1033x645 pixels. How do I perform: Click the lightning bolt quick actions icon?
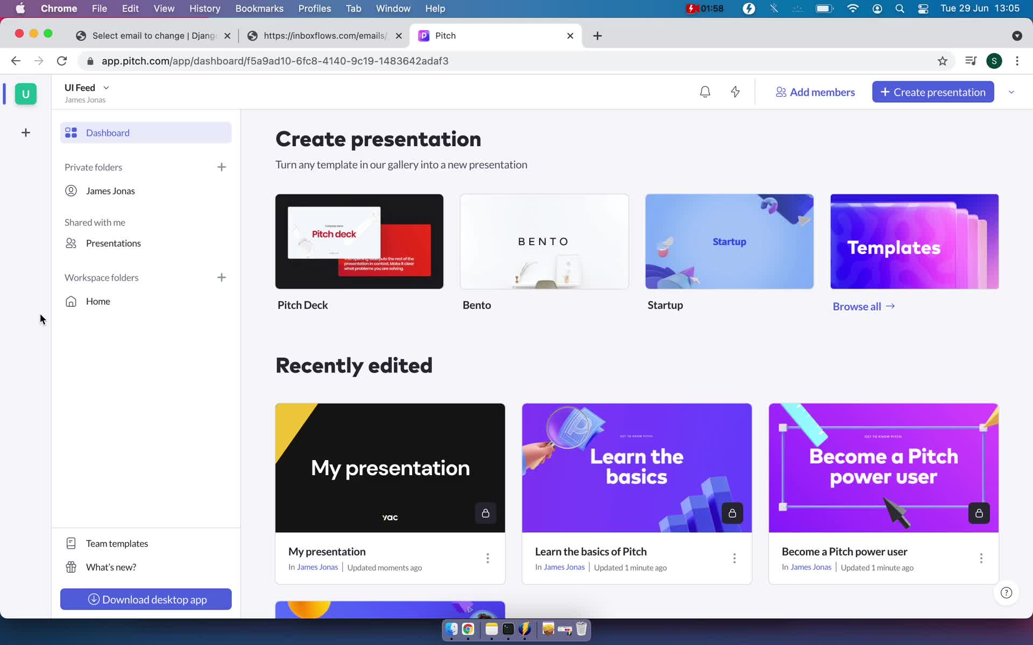735,91
